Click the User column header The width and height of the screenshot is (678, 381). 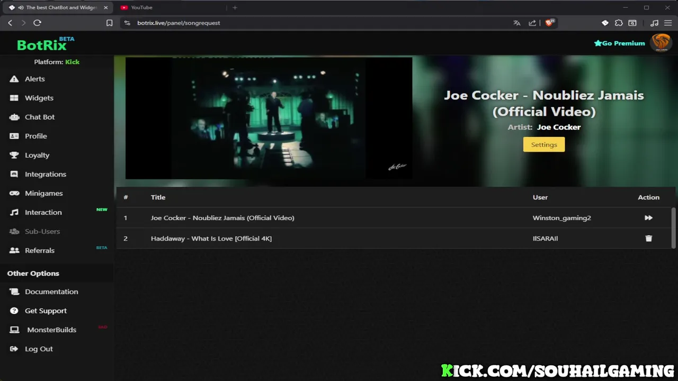(540, 197)
